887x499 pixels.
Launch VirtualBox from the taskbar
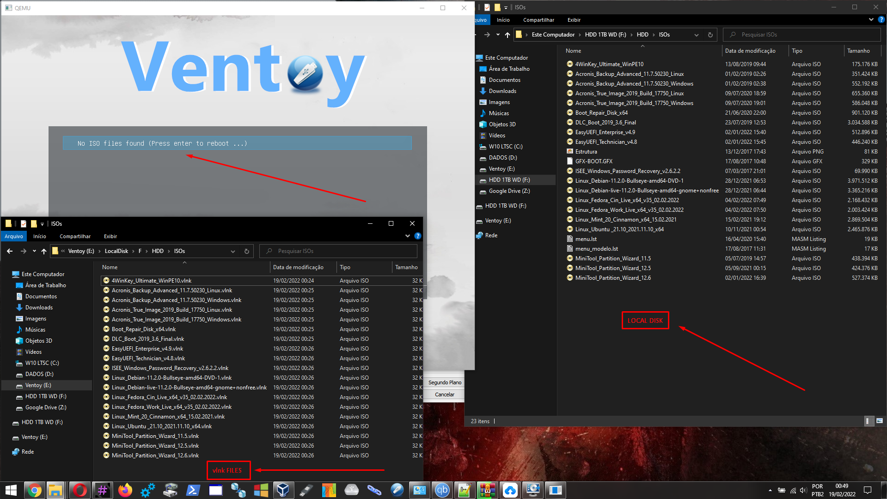click(283, 490)
